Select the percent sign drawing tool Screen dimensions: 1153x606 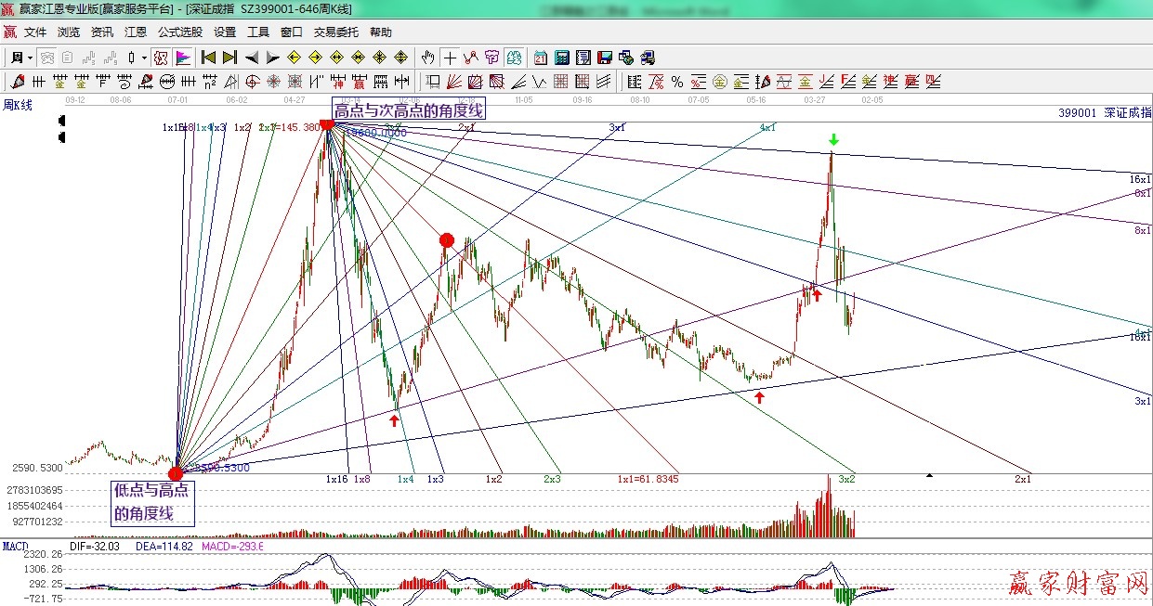[x=677, y=82]
